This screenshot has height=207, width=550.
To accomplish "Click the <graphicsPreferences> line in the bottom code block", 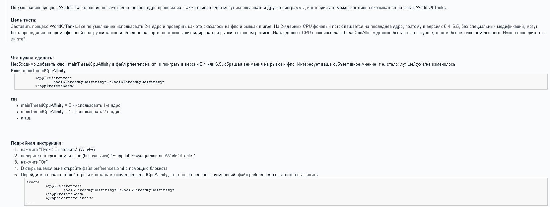I will [69, 198].
